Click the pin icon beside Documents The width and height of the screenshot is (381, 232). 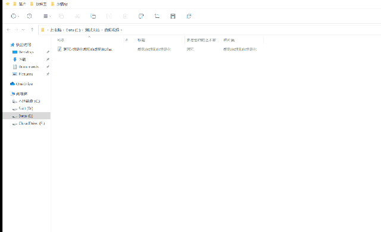(x=48, y=66)
